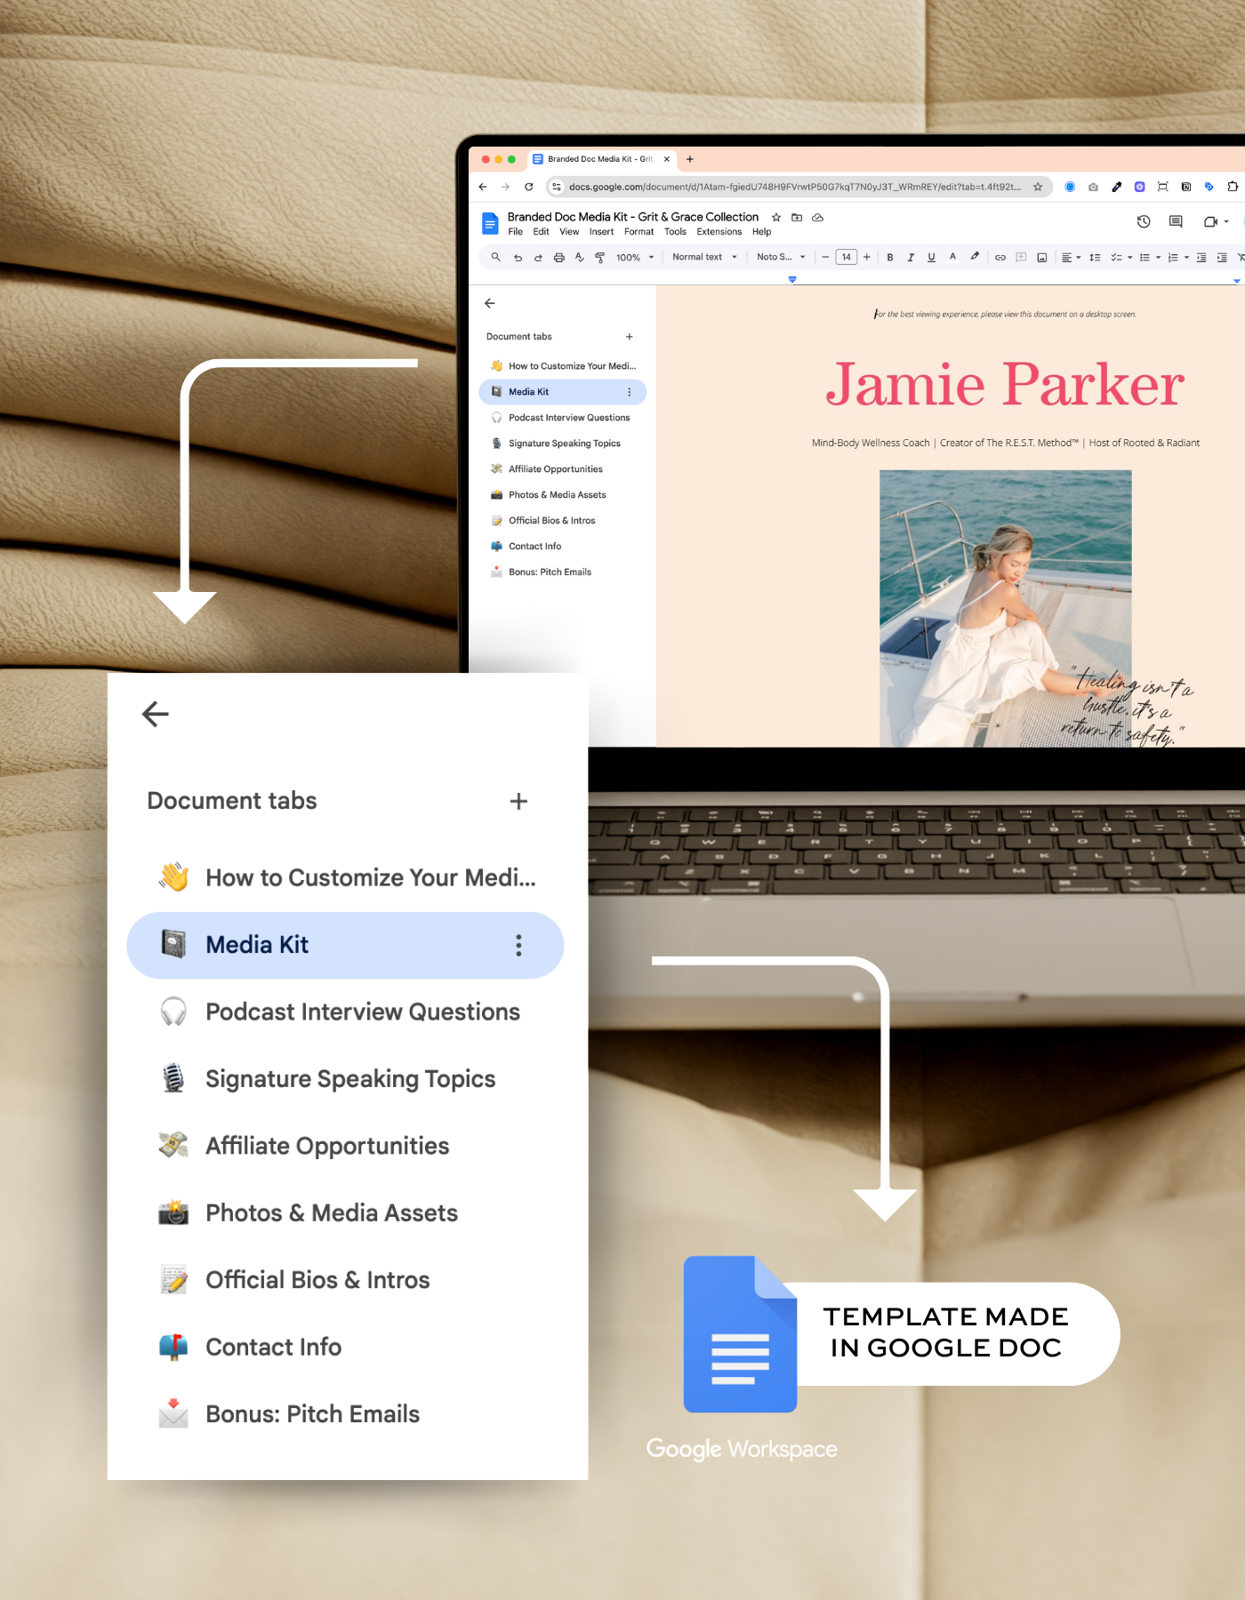Bookmark this page with the address bar star
Screen dimensions: 1245x1600
click(1038, 187)
